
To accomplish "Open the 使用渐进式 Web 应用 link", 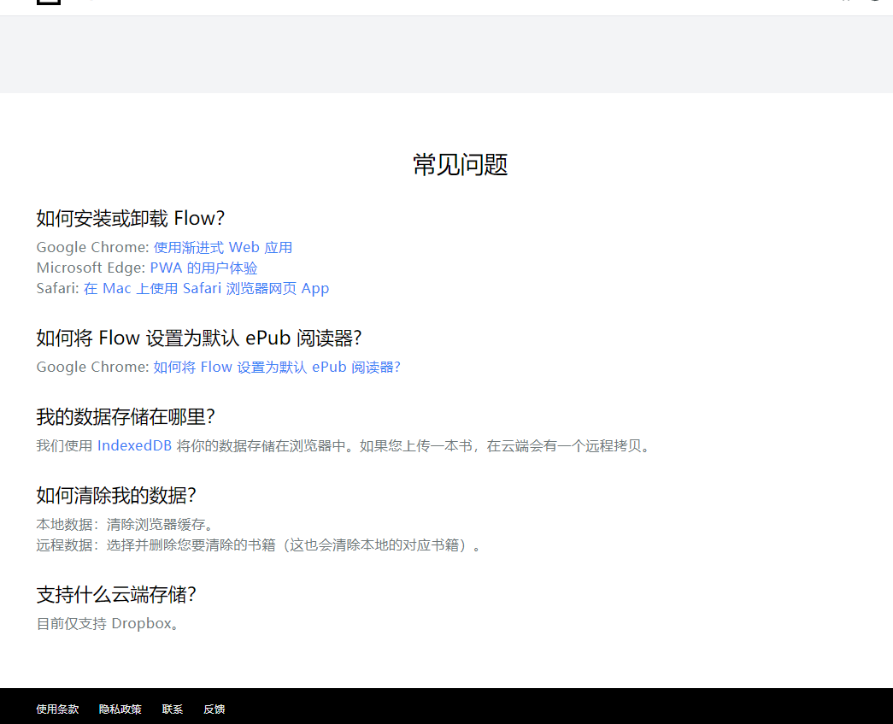I will (223, 247).
